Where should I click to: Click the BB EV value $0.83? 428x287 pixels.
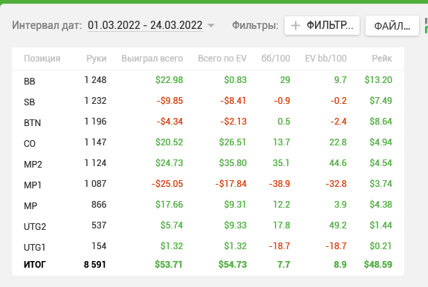236,80
